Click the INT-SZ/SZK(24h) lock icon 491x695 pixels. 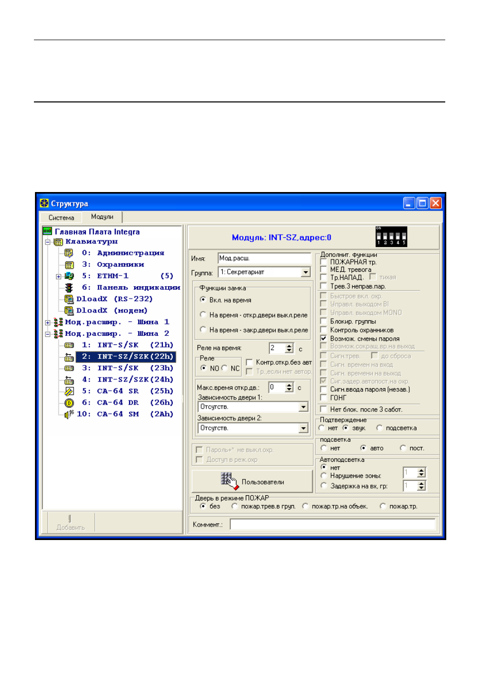click(69, 380)
